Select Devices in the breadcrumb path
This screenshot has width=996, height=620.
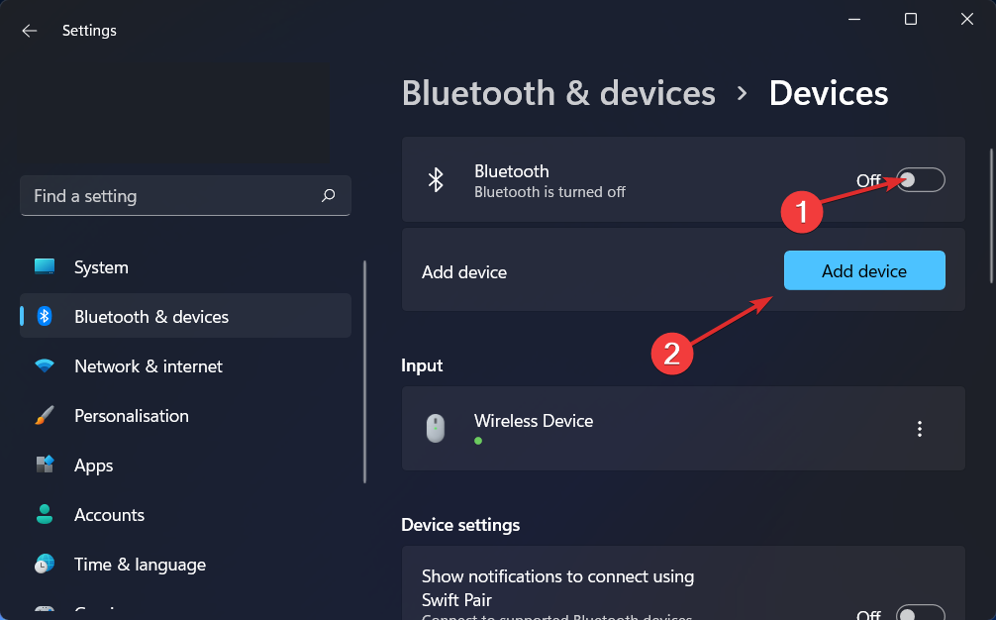pyautogui.click(x=828, y=92)
